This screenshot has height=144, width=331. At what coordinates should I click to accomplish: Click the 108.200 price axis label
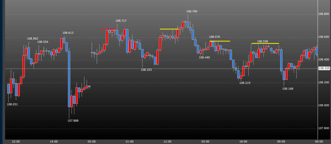(x=324, y=82)
